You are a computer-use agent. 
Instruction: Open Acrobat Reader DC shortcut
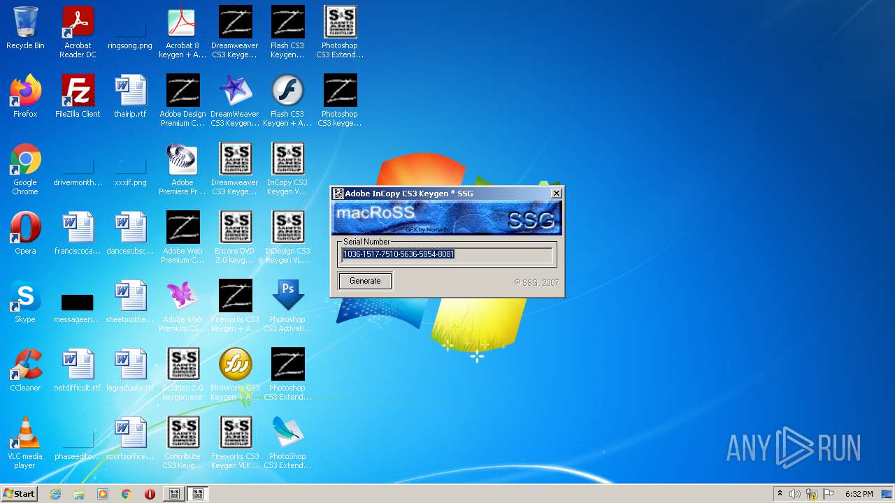(78, 33)
